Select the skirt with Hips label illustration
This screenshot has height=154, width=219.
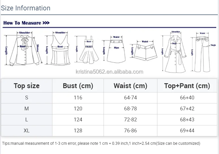tap(114, 49)
